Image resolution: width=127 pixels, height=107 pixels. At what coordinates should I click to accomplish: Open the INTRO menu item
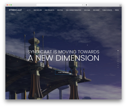point(29,10)
